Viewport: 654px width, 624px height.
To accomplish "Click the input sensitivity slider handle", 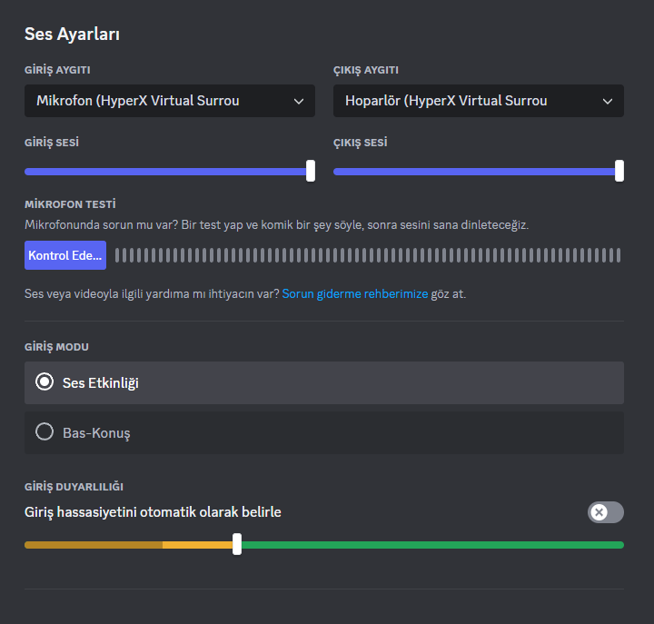I will point(237,544).
